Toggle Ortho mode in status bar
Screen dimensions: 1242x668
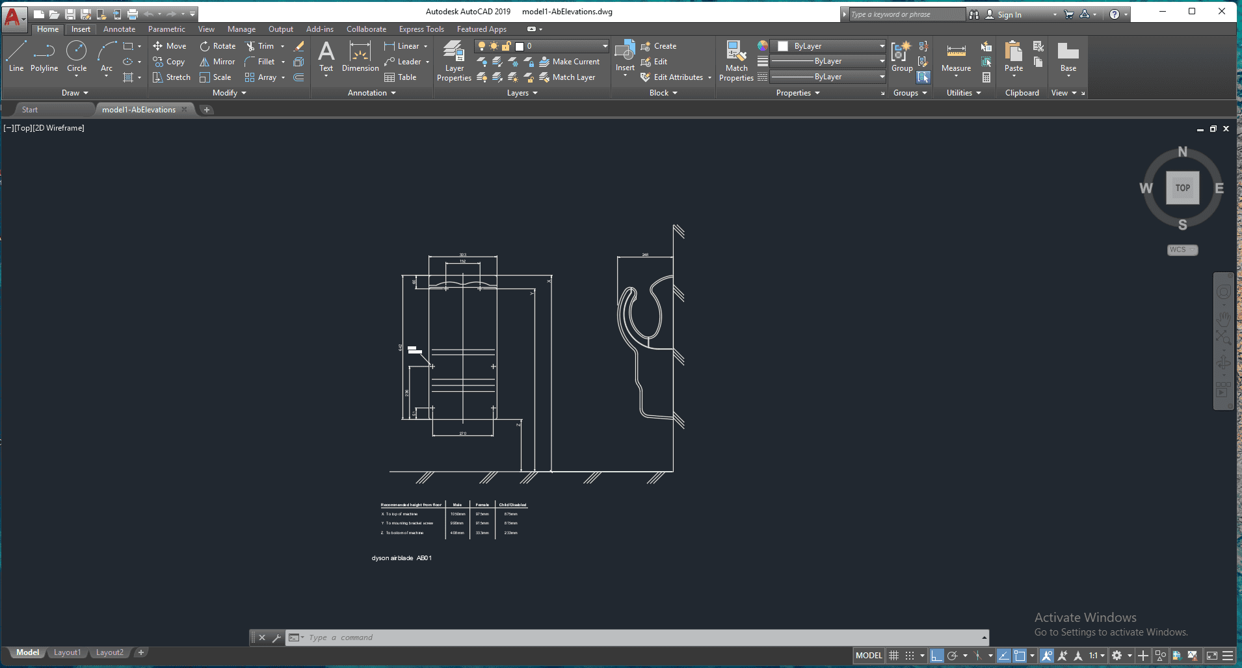pos(936,656)
